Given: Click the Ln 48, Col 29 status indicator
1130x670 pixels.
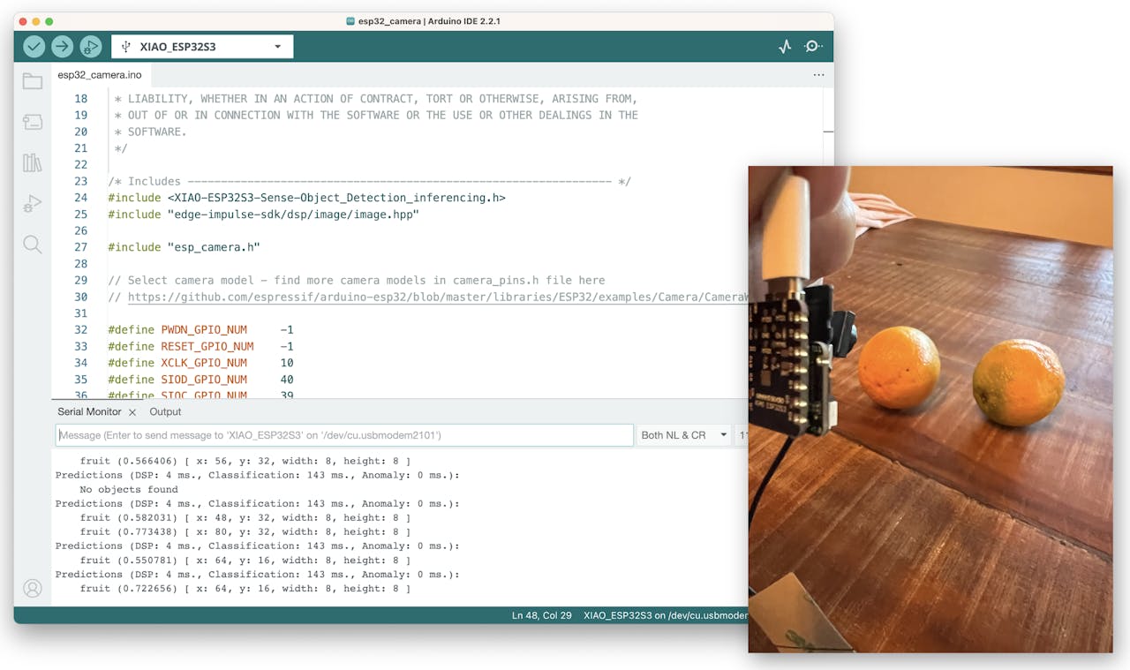Looking at the screenshot, I should pyautogui.click(x=541, y=615).
